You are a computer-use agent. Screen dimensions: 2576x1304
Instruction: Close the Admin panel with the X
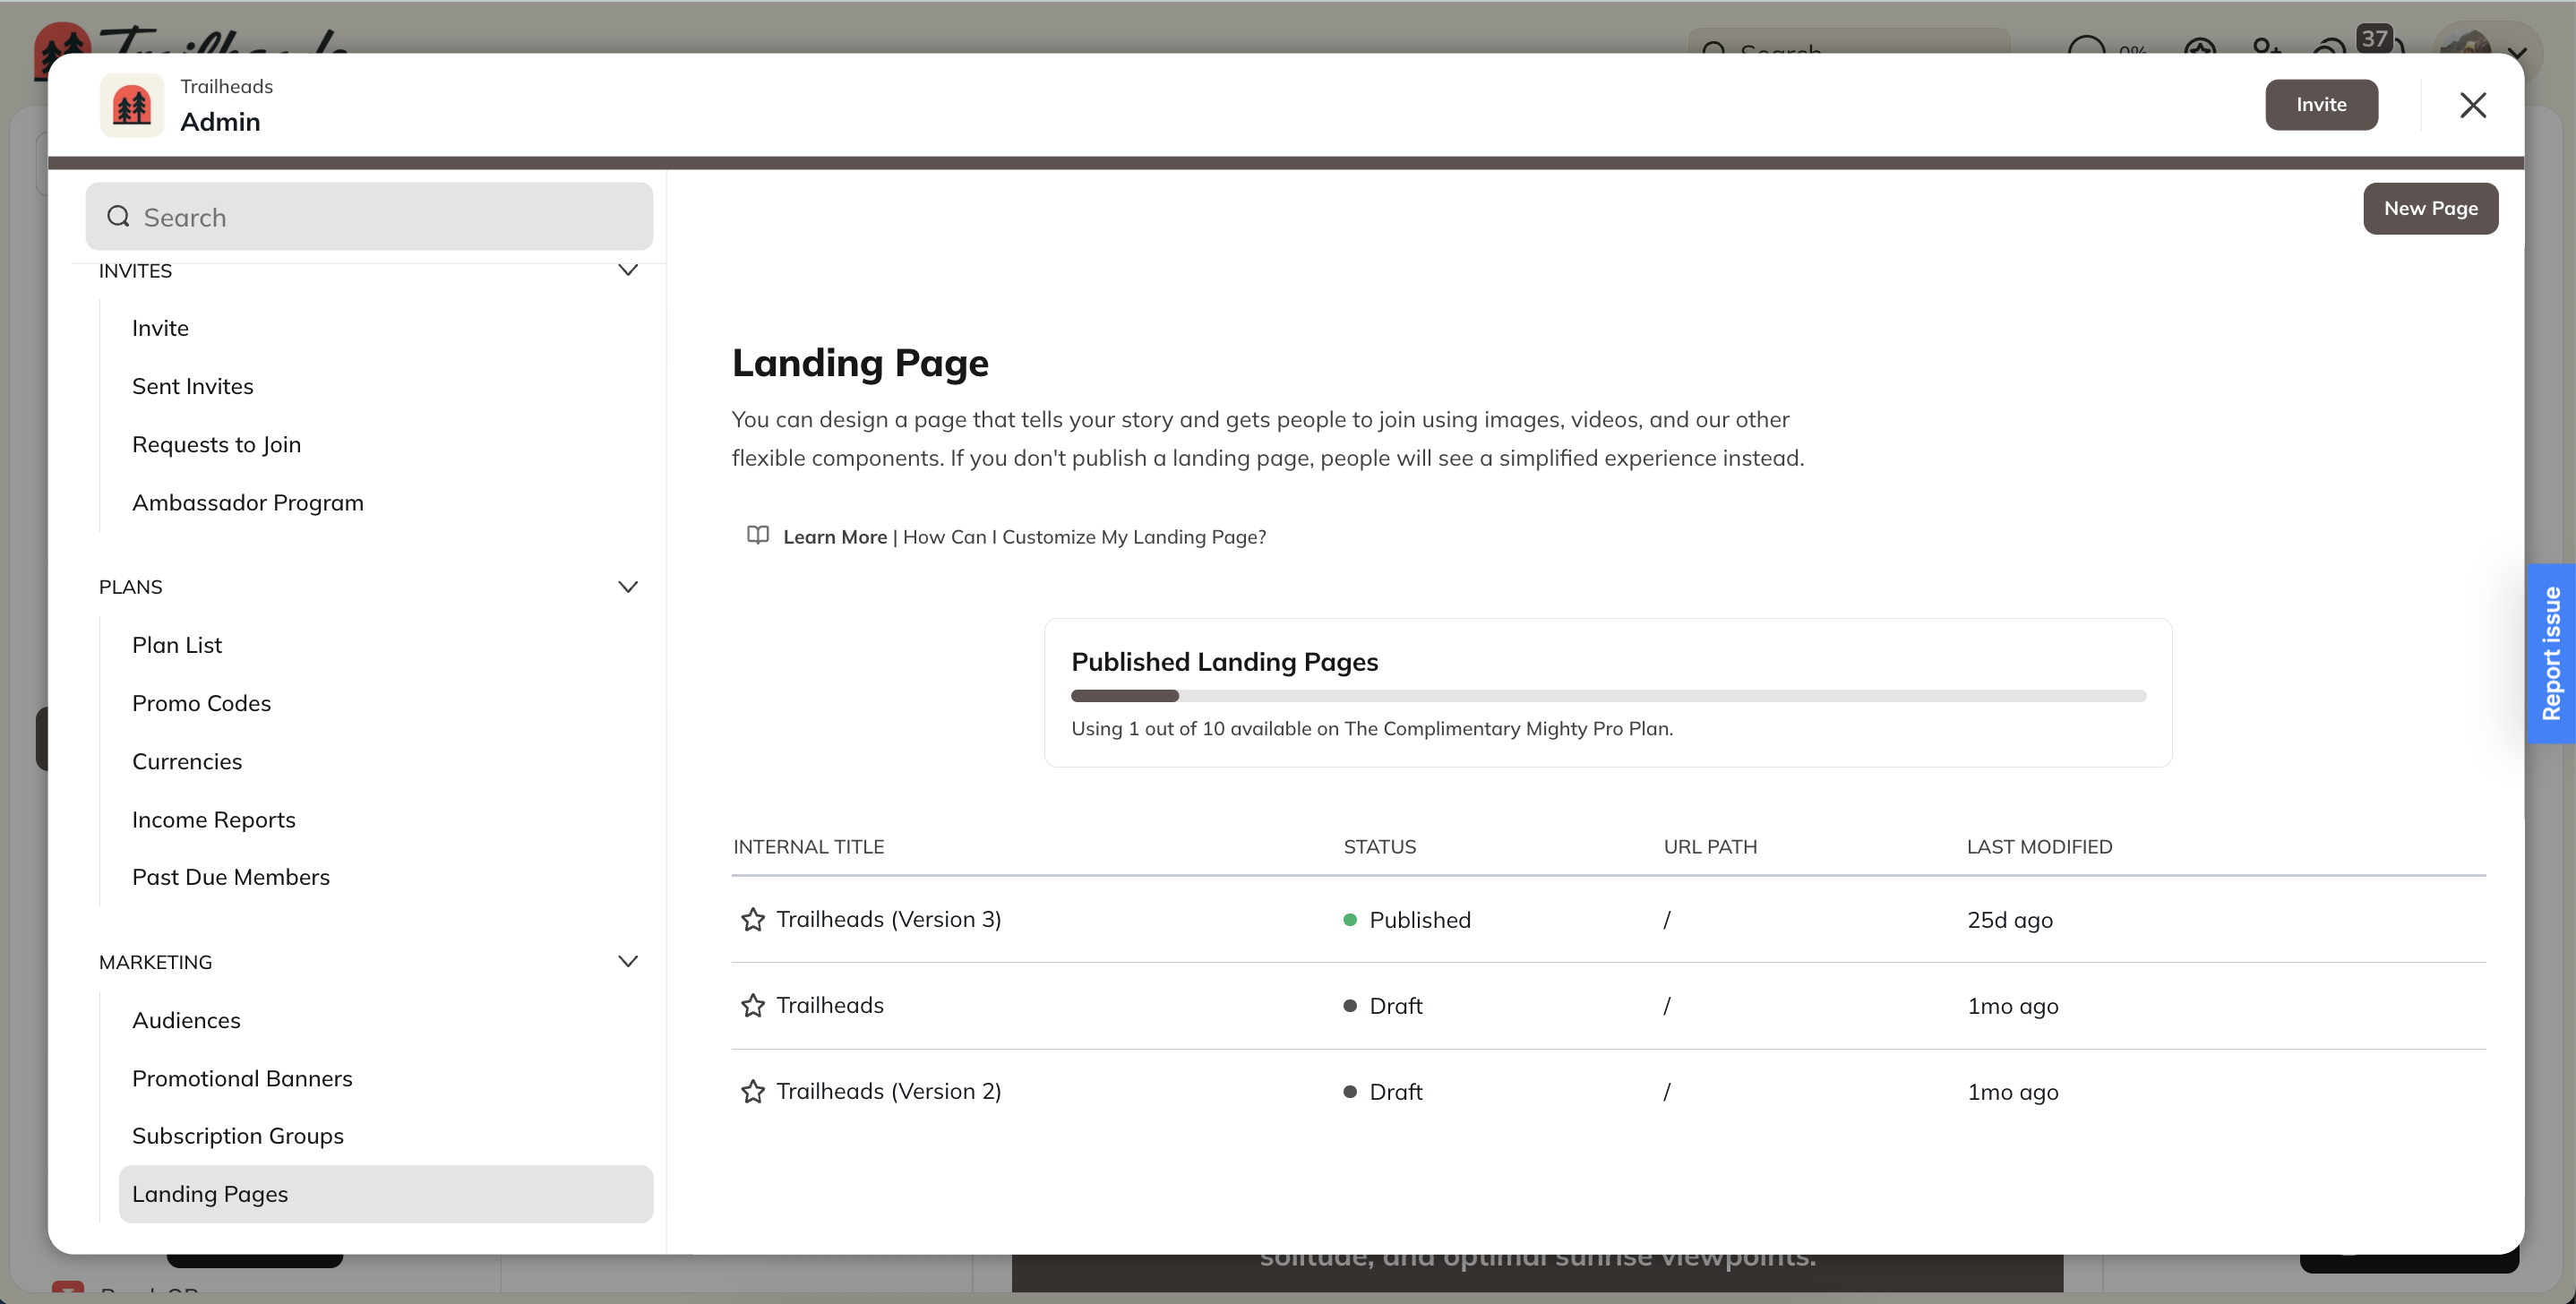click(x=2472, y=104)
